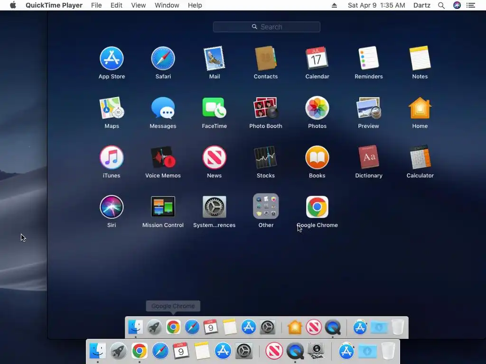Launch Reminders in Launchpad
The height and width of the screenshot is (364, 486).
(368, 58)
